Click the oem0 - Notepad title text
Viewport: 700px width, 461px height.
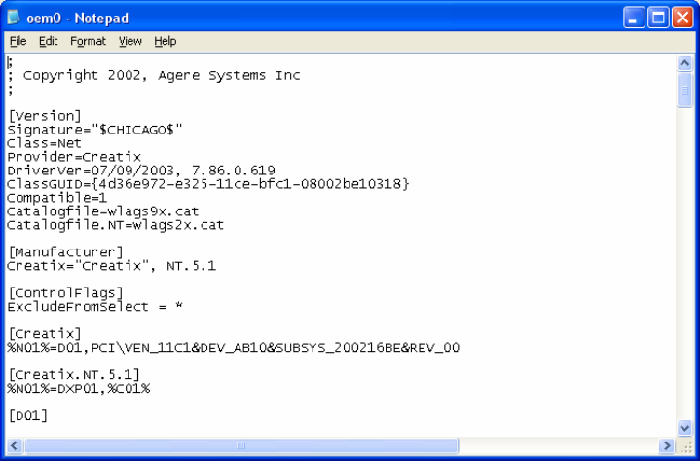[77, 19]
